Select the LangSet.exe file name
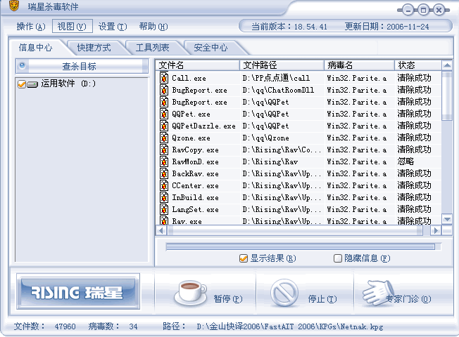Image resolution: width=459 pixels, height=337 pixels. tap(195, 210)
